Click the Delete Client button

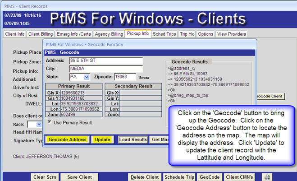[x=145, y=177]
